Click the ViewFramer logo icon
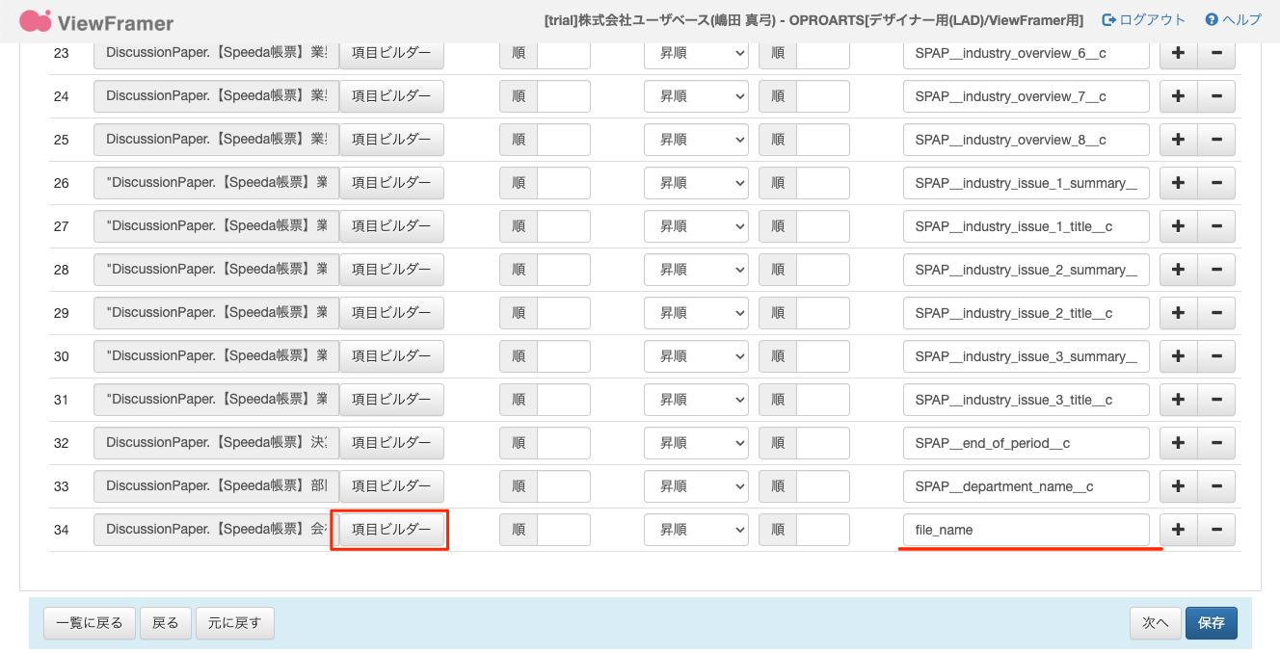Screen dimensions: 1280x653 coord(36,20)
